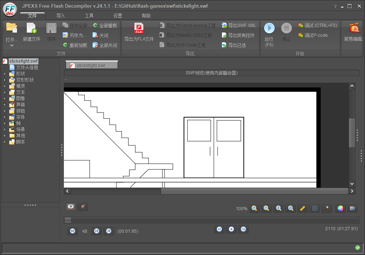This screenshot has height=255, width=365.
Task: Take a snapshot with the camera icon
Action: tap(352, 208)
